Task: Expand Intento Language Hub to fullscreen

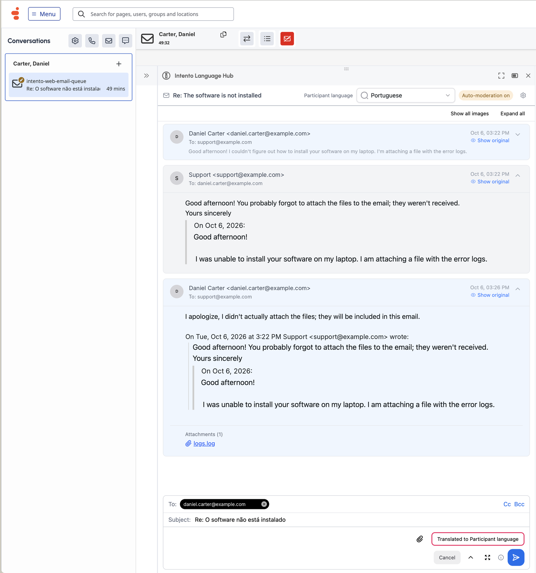Action: [501, 76]
